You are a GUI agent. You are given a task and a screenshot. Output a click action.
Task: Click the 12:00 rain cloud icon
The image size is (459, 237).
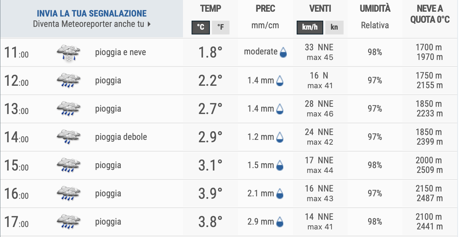coord(68,81)
